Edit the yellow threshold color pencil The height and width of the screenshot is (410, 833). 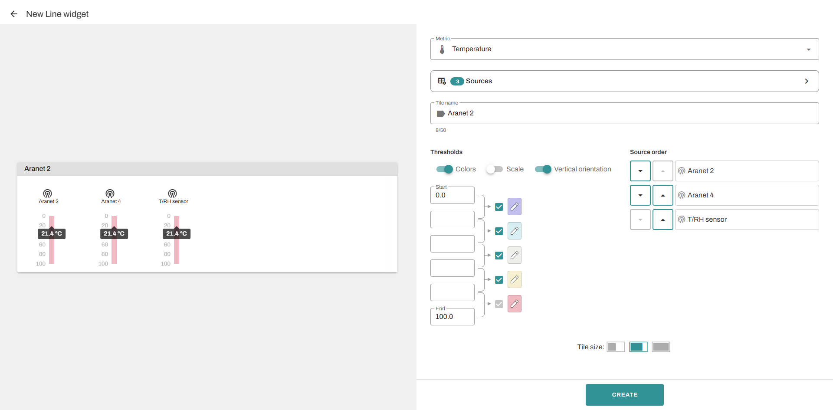coord(514,279)
